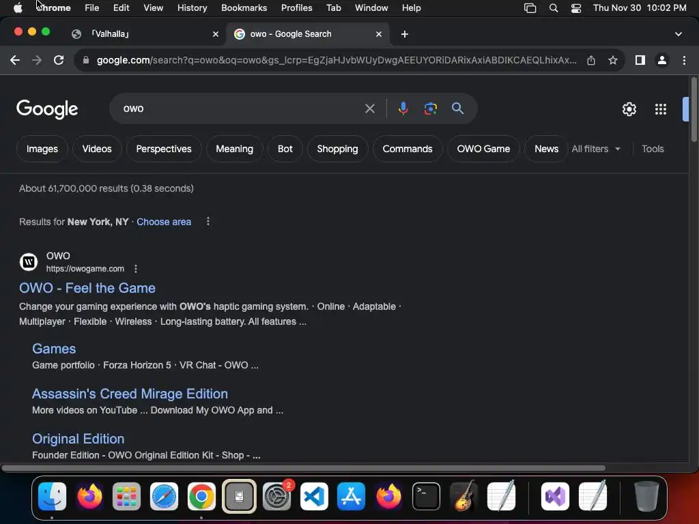Open System Settings in Dock
This screenshot has width=699, height=524.
coord(276,497)
